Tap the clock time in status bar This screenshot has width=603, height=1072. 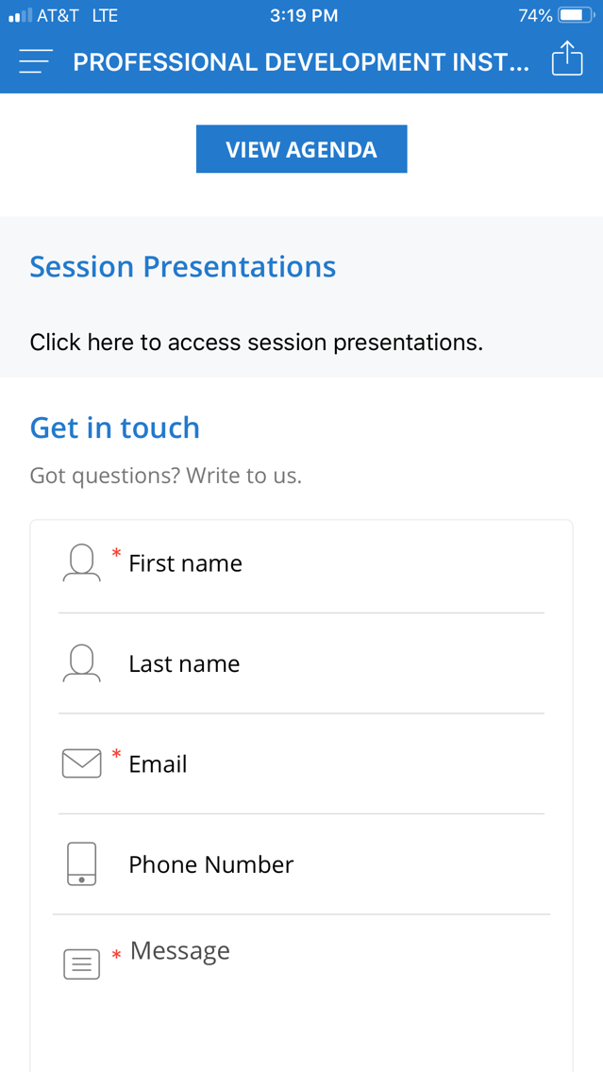(x=304, y=16)
